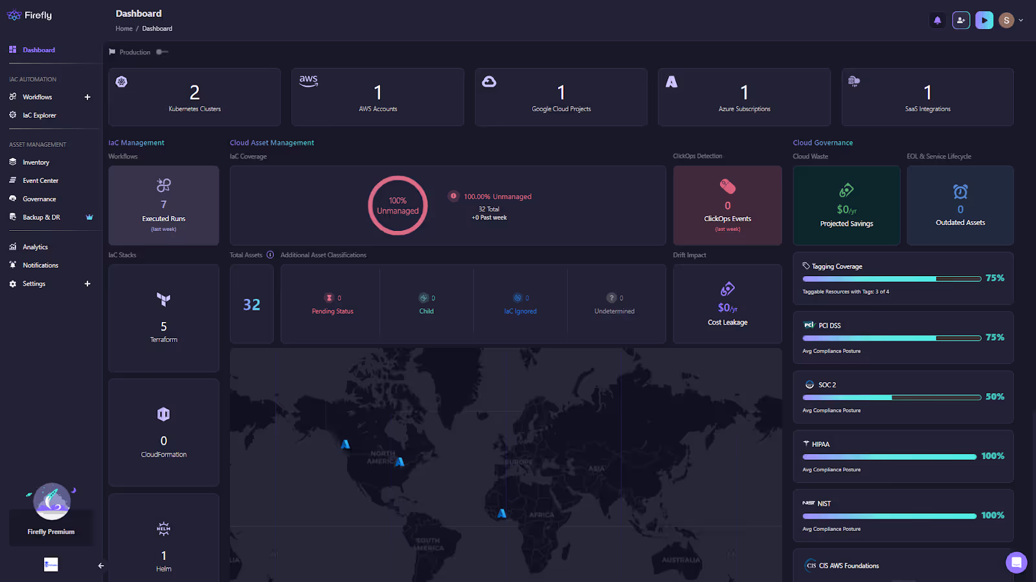Open Dashboard in sidebar

pos(39,50)
